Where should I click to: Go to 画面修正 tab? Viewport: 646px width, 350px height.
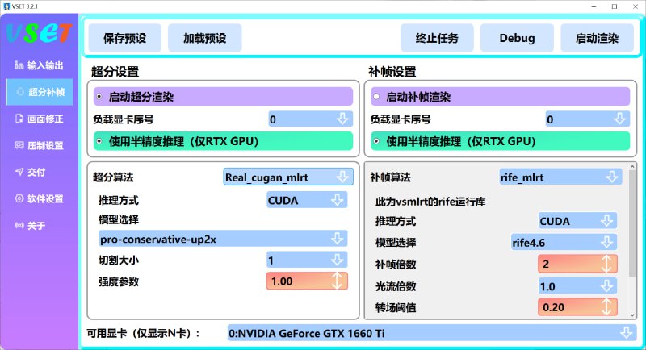tap(40, 119)
